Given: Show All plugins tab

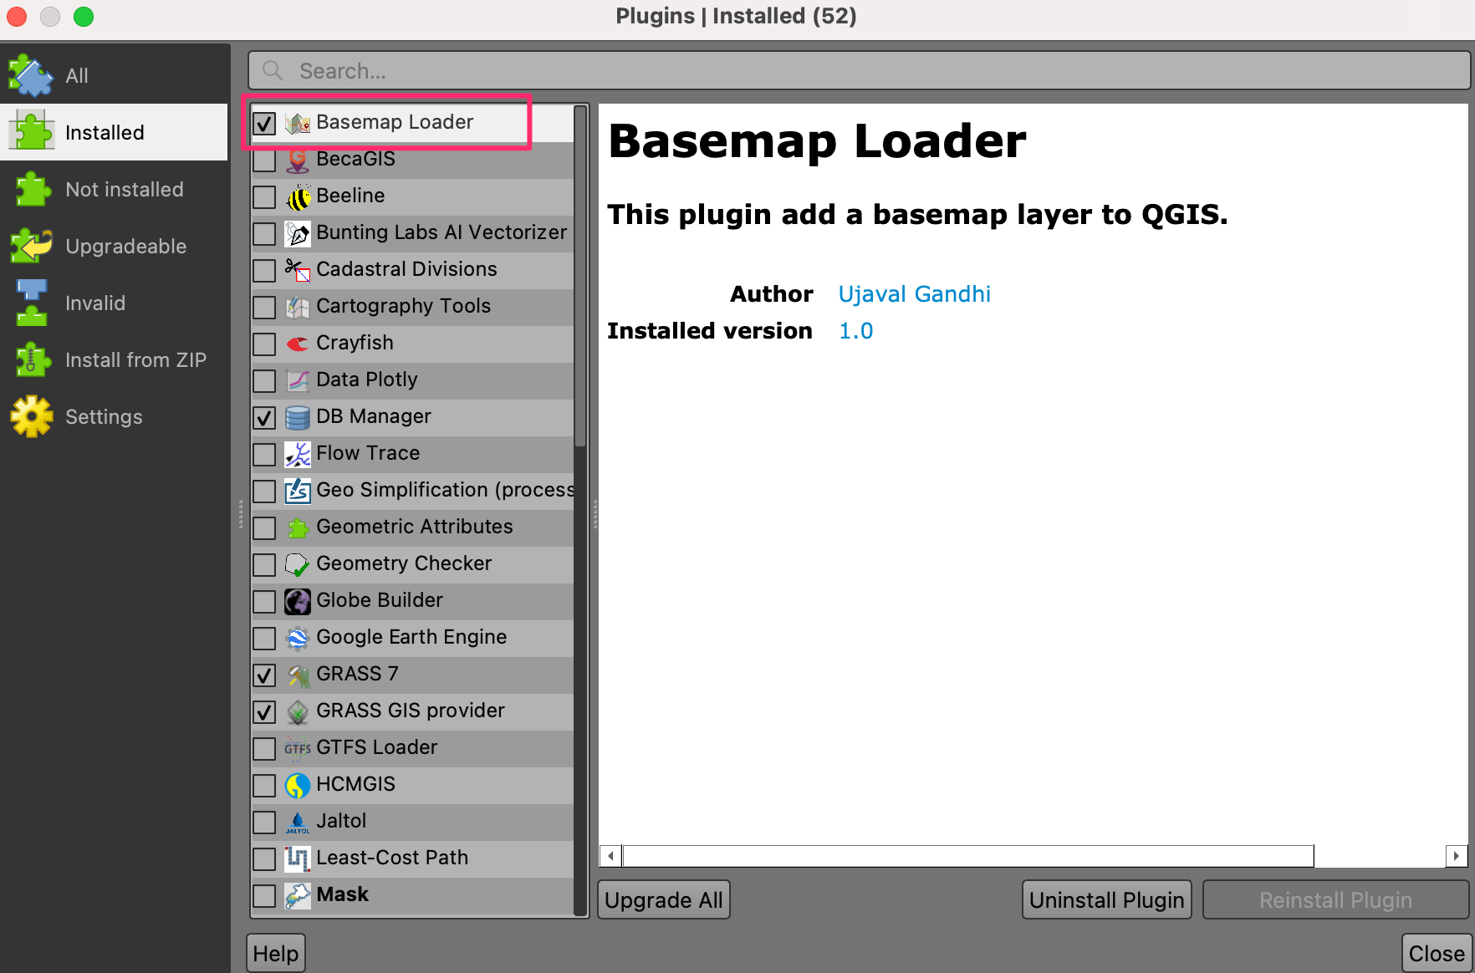Looking at the screenshot, I should [114, 75].
